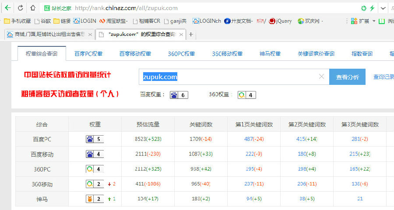Open the jQuery bookmark
The width and height of the screenshot is (394, 210).
pyautogui.click(x=280, y=21)
